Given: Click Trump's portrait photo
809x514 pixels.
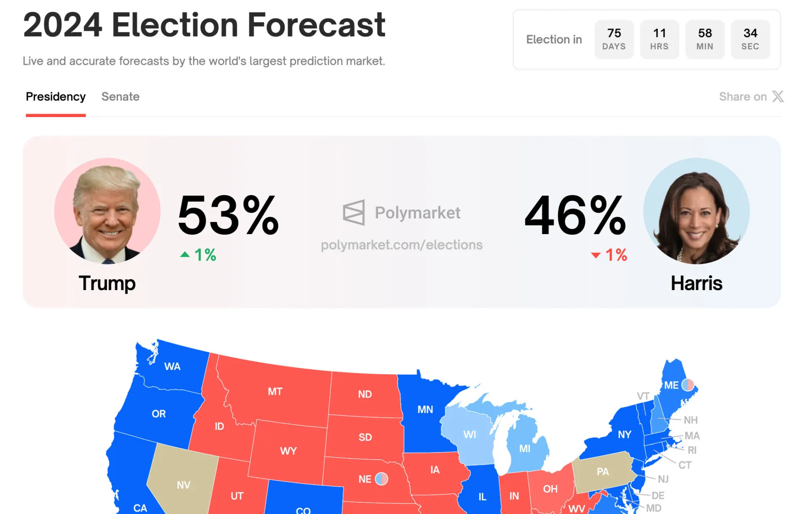Looking at the screenshot, I should coord(107,211).
